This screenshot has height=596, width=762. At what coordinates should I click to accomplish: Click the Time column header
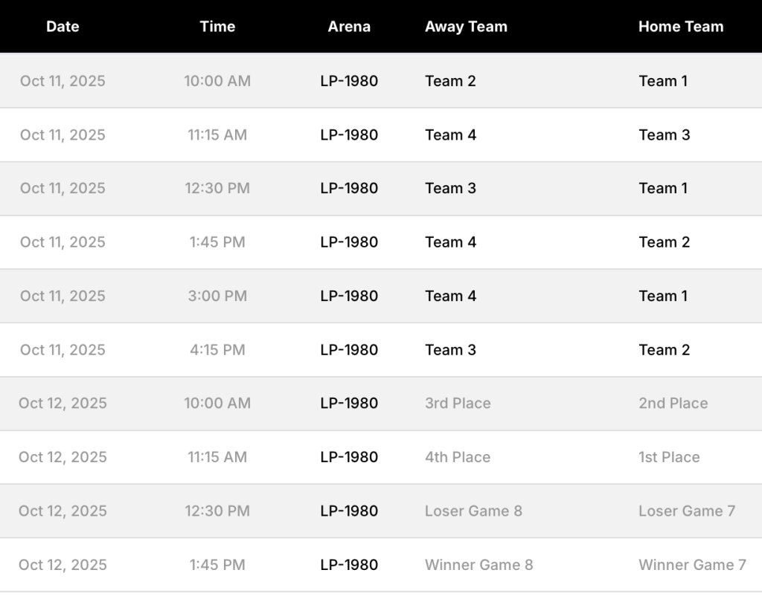tap(217, 26)
